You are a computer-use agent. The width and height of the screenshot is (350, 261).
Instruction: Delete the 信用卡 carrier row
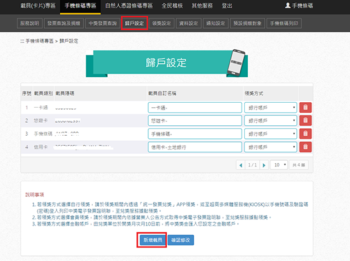(305, 147)
